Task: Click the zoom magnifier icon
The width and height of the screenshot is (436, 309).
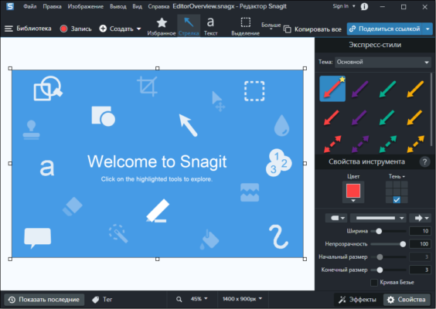Action: (x=179, y=299)
